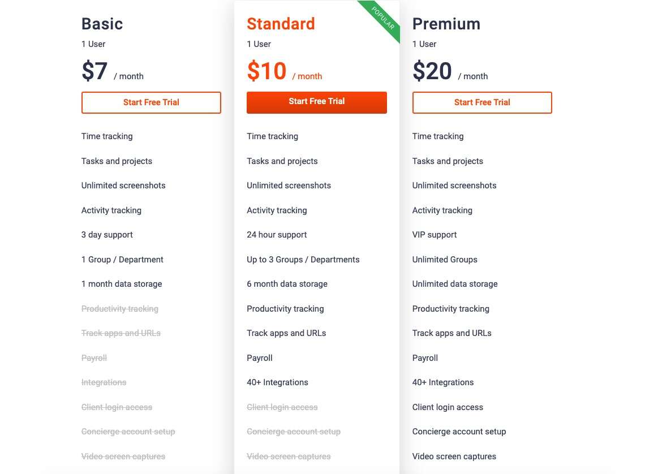Click Client login access under Premium

coord(448,407)
